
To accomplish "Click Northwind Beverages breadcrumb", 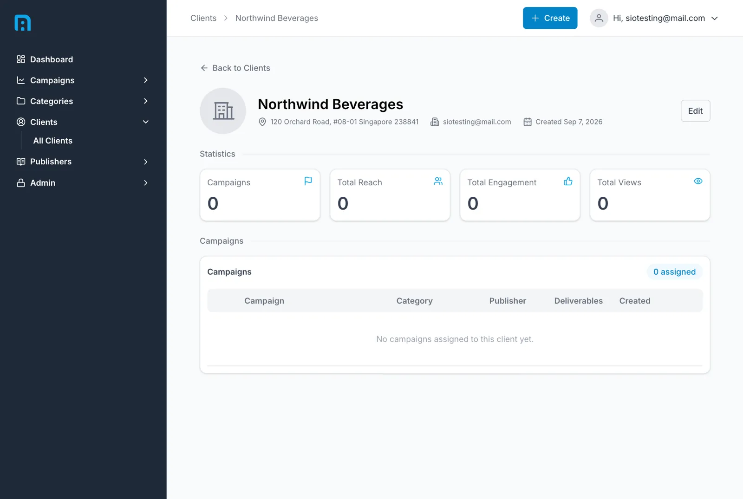I will [277, 18].
